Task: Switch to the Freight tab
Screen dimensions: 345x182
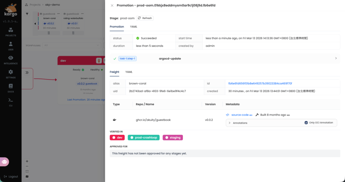Action: (115, 72)
